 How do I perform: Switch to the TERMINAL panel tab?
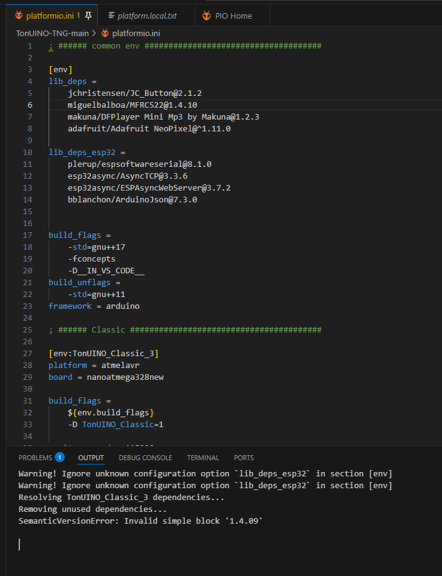click(x=203, y=458)
